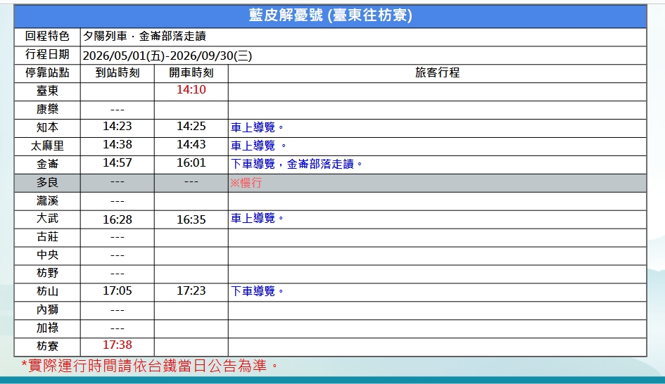The image size is (665, 384).
Task: Click the ※慢行 note in 多良 row
Action: point(246,183)
